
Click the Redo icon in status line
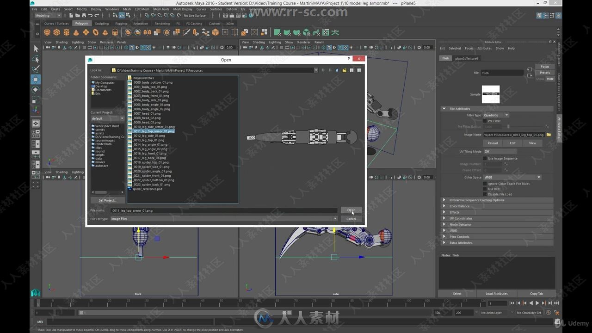coord(96,15)
